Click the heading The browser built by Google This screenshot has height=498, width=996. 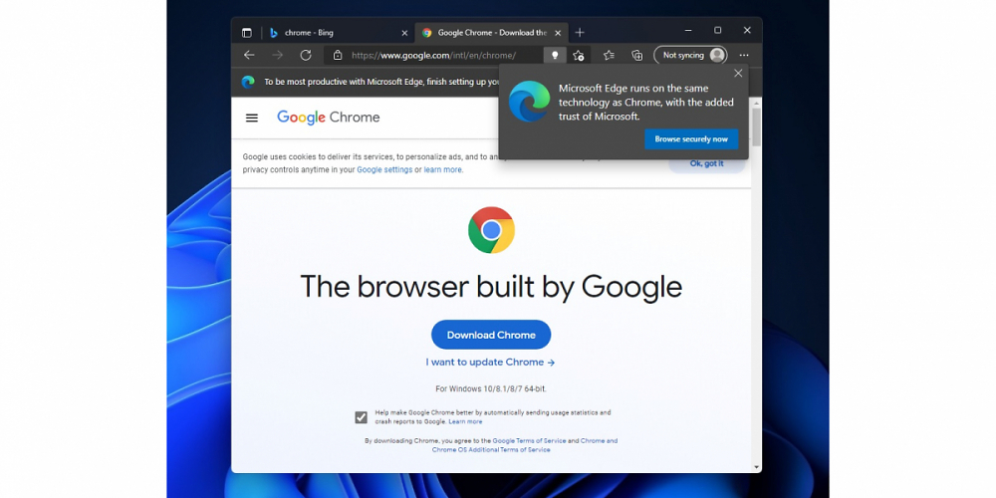click(x=491, y=286)
